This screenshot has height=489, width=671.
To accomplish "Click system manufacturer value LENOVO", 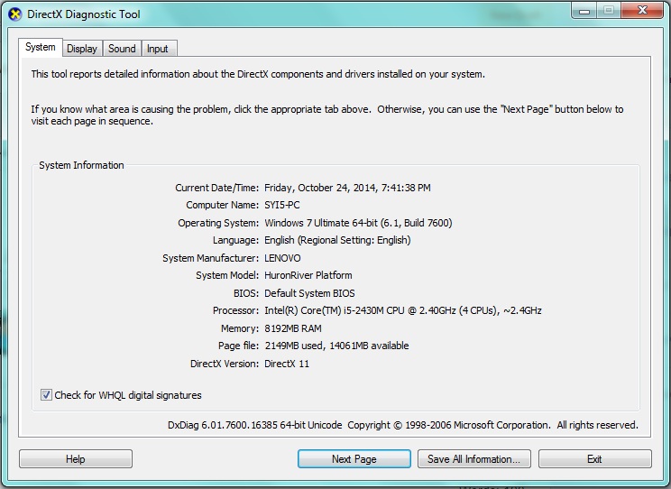I will click(282, 258).
